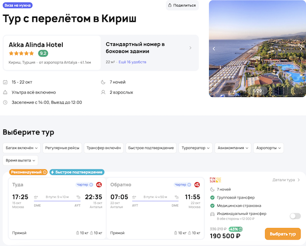
Task: Show previous hotel photo with left arrow
Action: coord(214,49)
